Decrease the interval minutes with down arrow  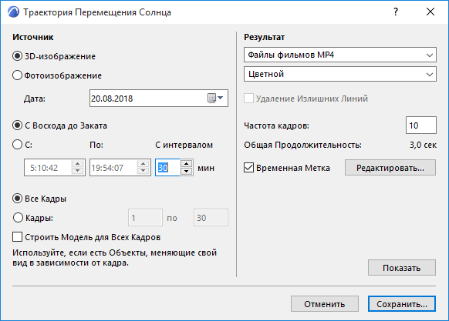tap(187, 171)
